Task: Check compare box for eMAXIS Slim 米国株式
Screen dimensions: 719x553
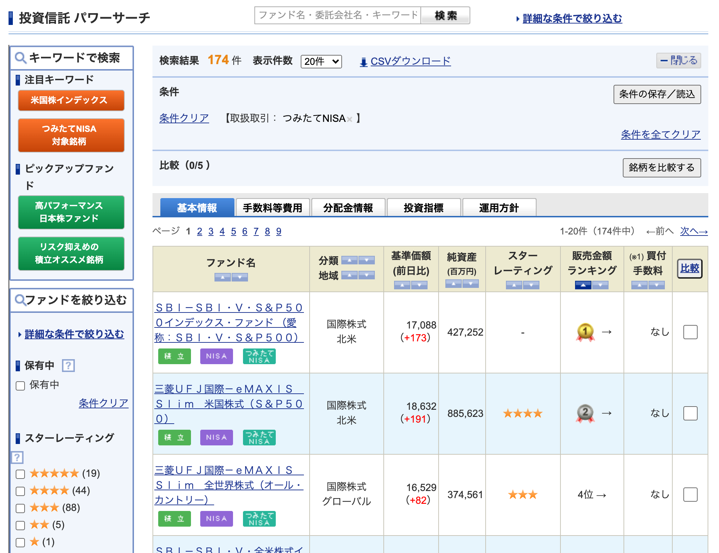Action: (690, 413)
